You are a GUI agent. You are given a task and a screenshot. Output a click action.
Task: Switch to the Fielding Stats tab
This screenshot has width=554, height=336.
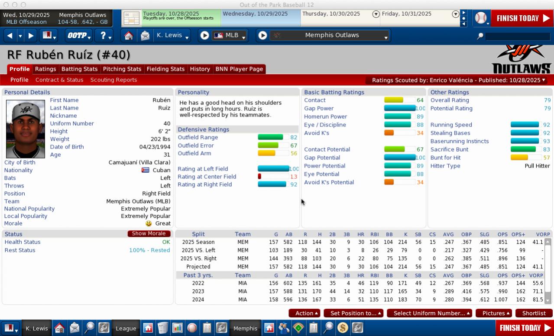(x=165, y=69)
